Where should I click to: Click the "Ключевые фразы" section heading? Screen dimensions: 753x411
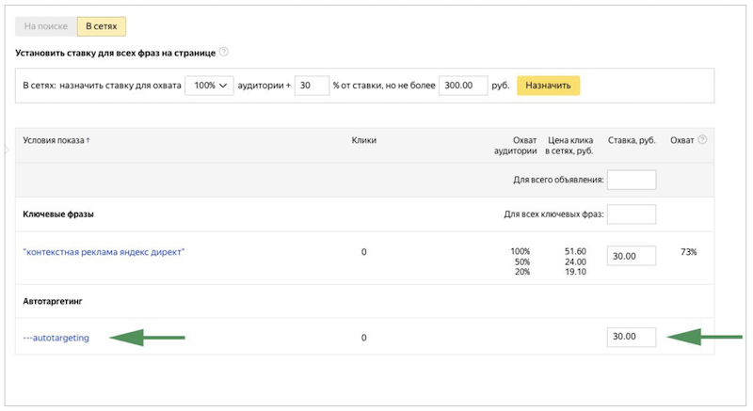click(58, 213)
